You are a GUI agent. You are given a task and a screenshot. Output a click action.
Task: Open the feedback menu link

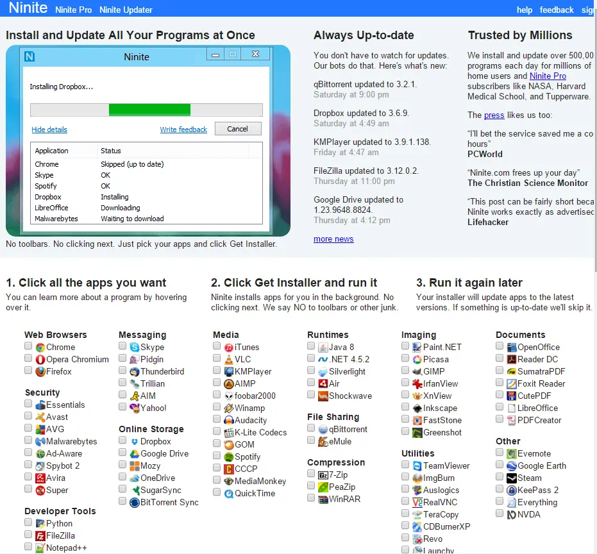point(557,10)
